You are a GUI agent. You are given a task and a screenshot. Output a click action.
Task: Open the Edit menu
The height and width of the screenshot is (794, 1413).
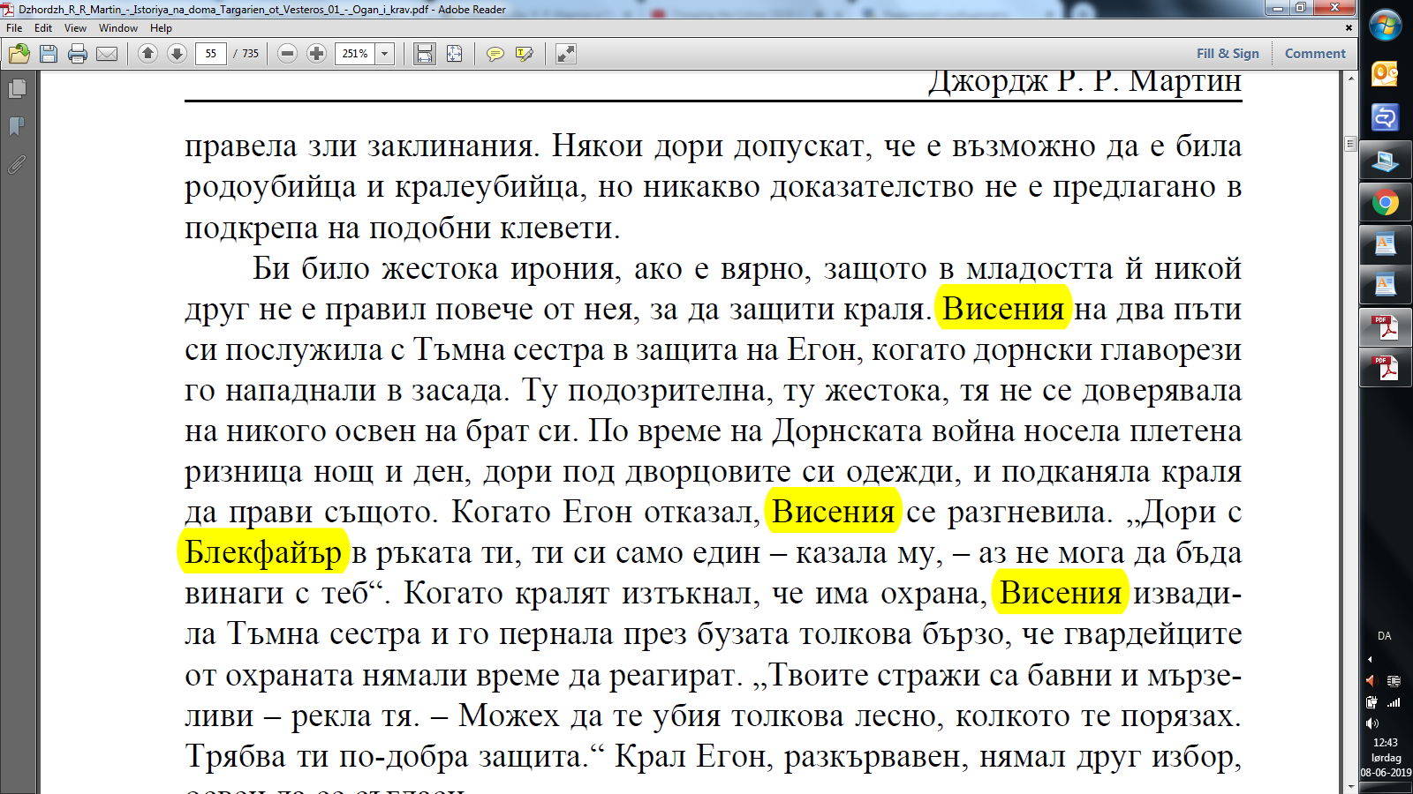click(43, 28)
